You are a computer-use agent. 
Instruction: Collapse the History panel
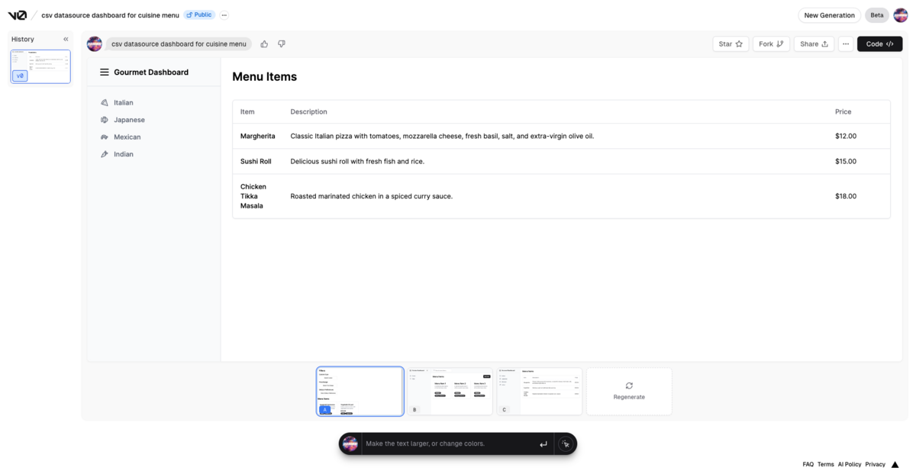coord(66,39)
